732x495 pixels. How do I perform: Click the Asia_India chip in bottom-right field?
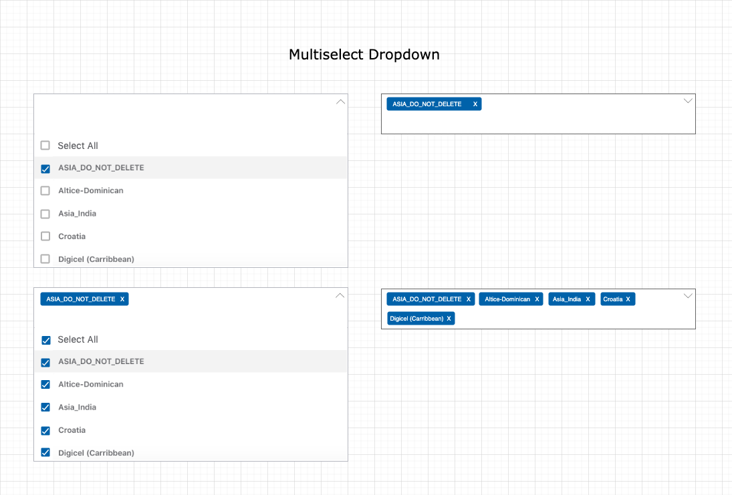(x=572, y=299)
